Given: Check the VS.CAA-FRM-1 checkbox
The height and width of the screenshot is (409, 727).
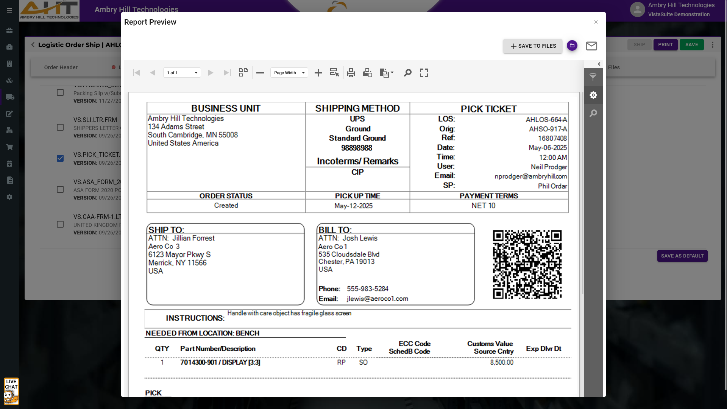Looking at the screenshot, I should click(60, 224).
